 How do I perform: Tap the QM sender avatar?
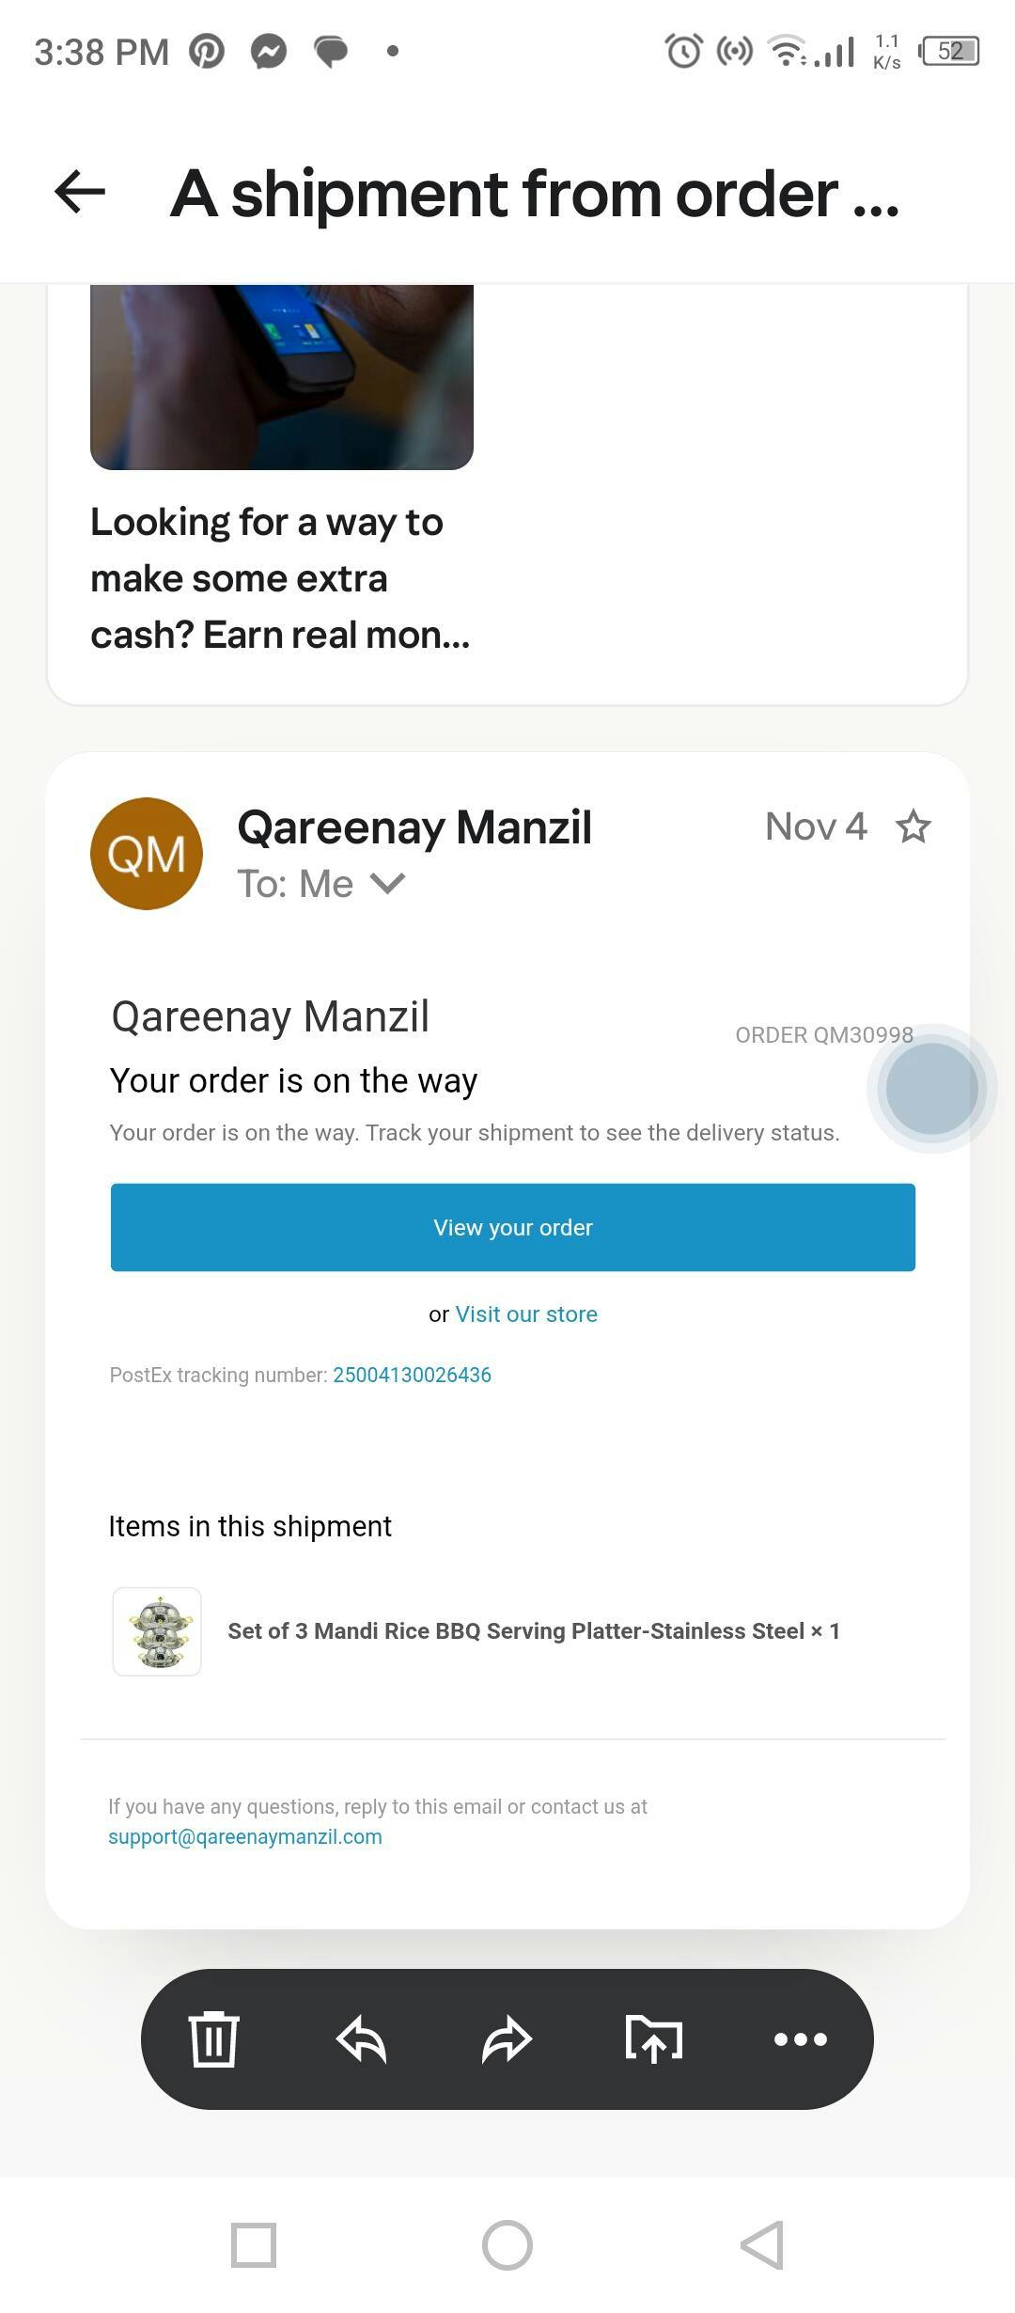(x=147, y=854)
